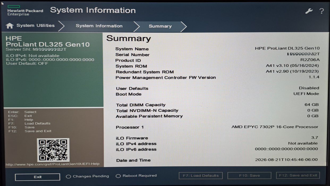Click the Total NVDIMM-N Capacity label

pos(147,111)
